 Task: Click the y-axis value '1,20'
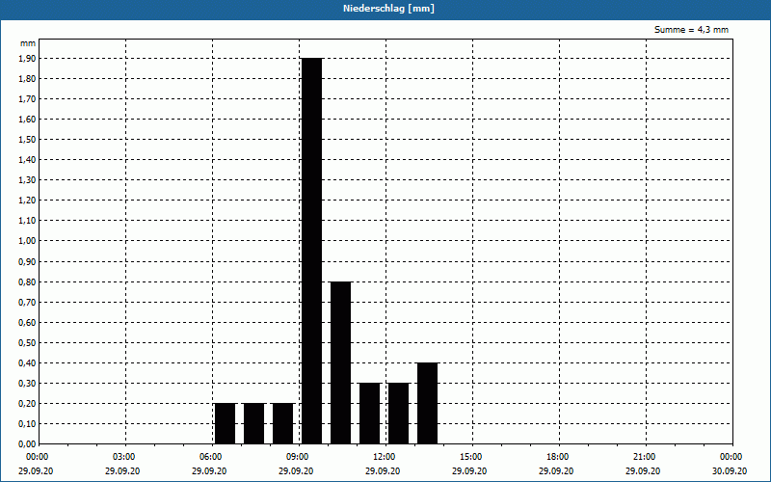click(x=27, y=201)
